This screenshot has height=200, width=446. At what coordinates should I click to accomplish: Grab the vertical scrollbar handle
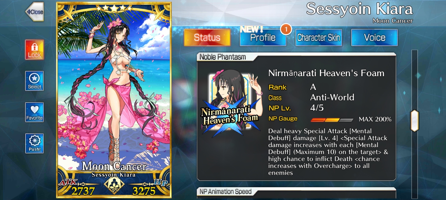(x=415, y=121)
